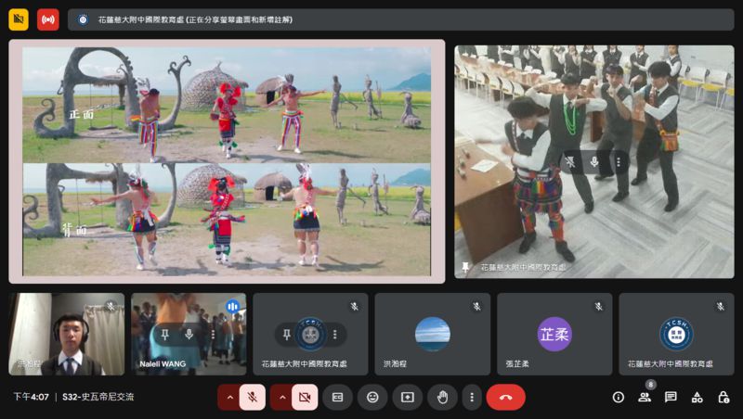Expand audio settings arrow beside microphone
Viewport: 743px width, 419px height.
coord(229,397)
